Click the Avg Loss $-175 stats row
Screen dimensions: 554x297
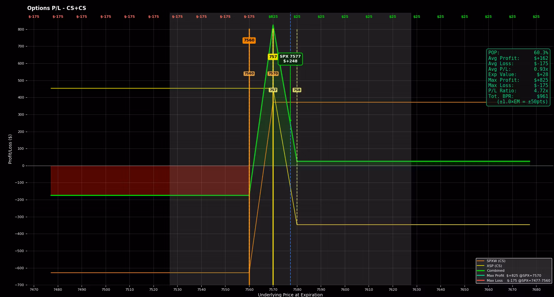tap(518, 64)
